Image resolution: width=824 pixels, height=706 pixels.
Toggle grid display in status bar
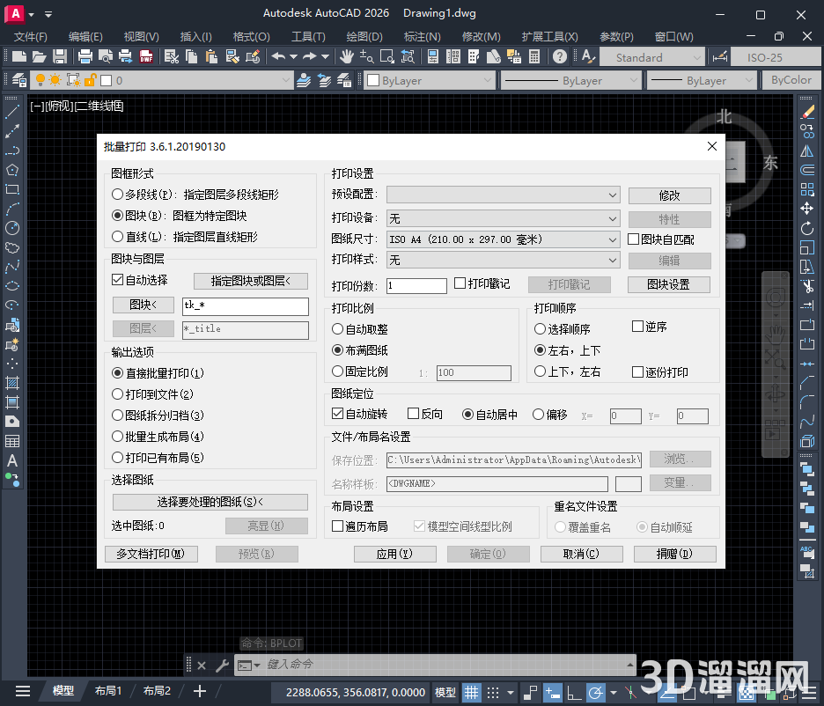(x=471, y=692)
